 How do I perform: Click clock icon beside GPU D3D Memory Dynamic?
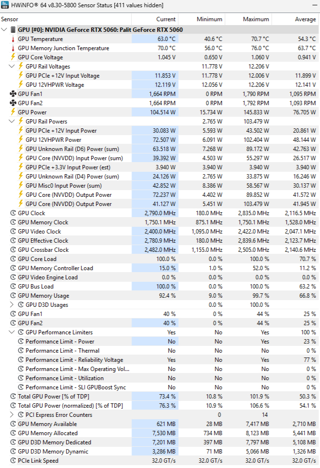coord(13,451)
